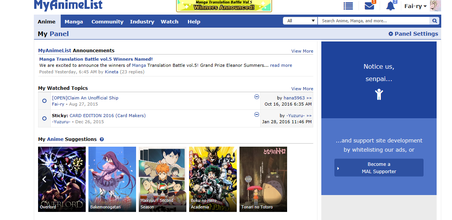Click the MyAnimeList Announcements heading link
Image resolution: width=452 pixels, height=220 pixels.
[55, 50]
